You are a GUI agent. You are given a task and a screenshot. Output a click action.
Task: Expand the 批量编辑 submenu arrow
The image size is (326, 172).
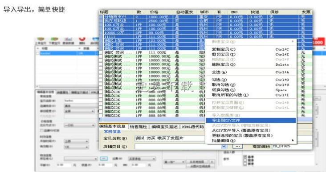293,140
